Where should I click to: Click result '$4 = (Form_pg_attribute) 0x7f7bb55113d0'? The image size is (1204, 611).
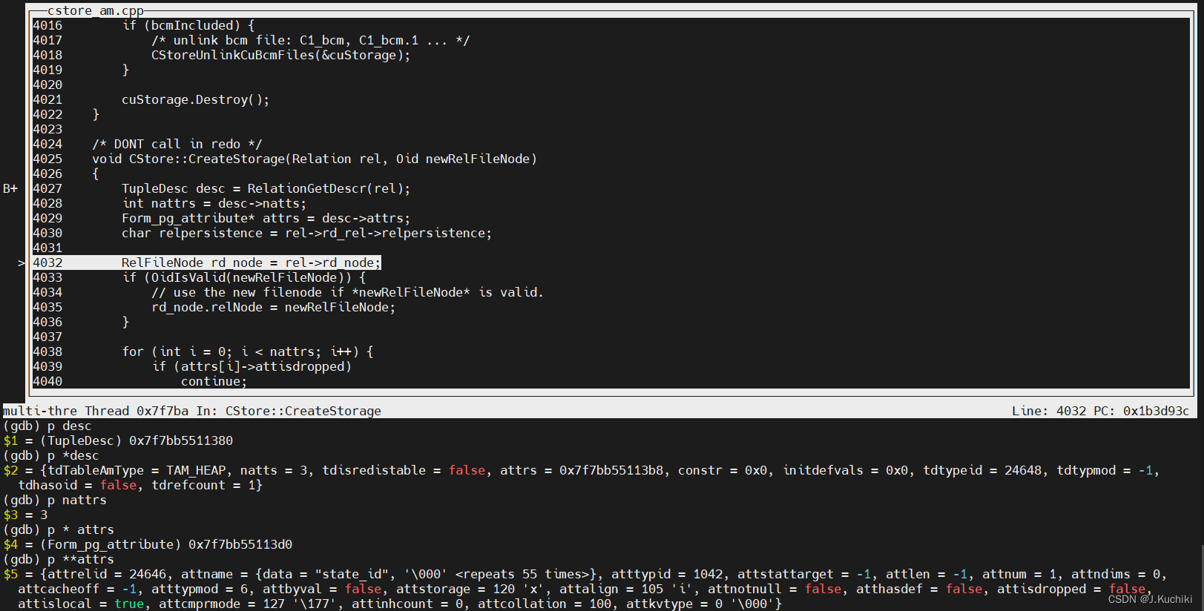(x=148, y=544)
